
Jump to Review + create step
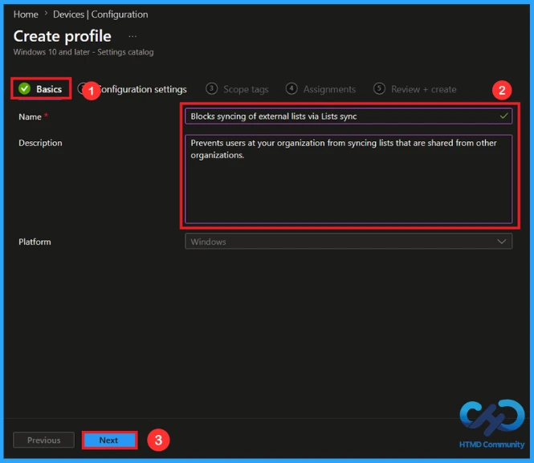[415, 89]
